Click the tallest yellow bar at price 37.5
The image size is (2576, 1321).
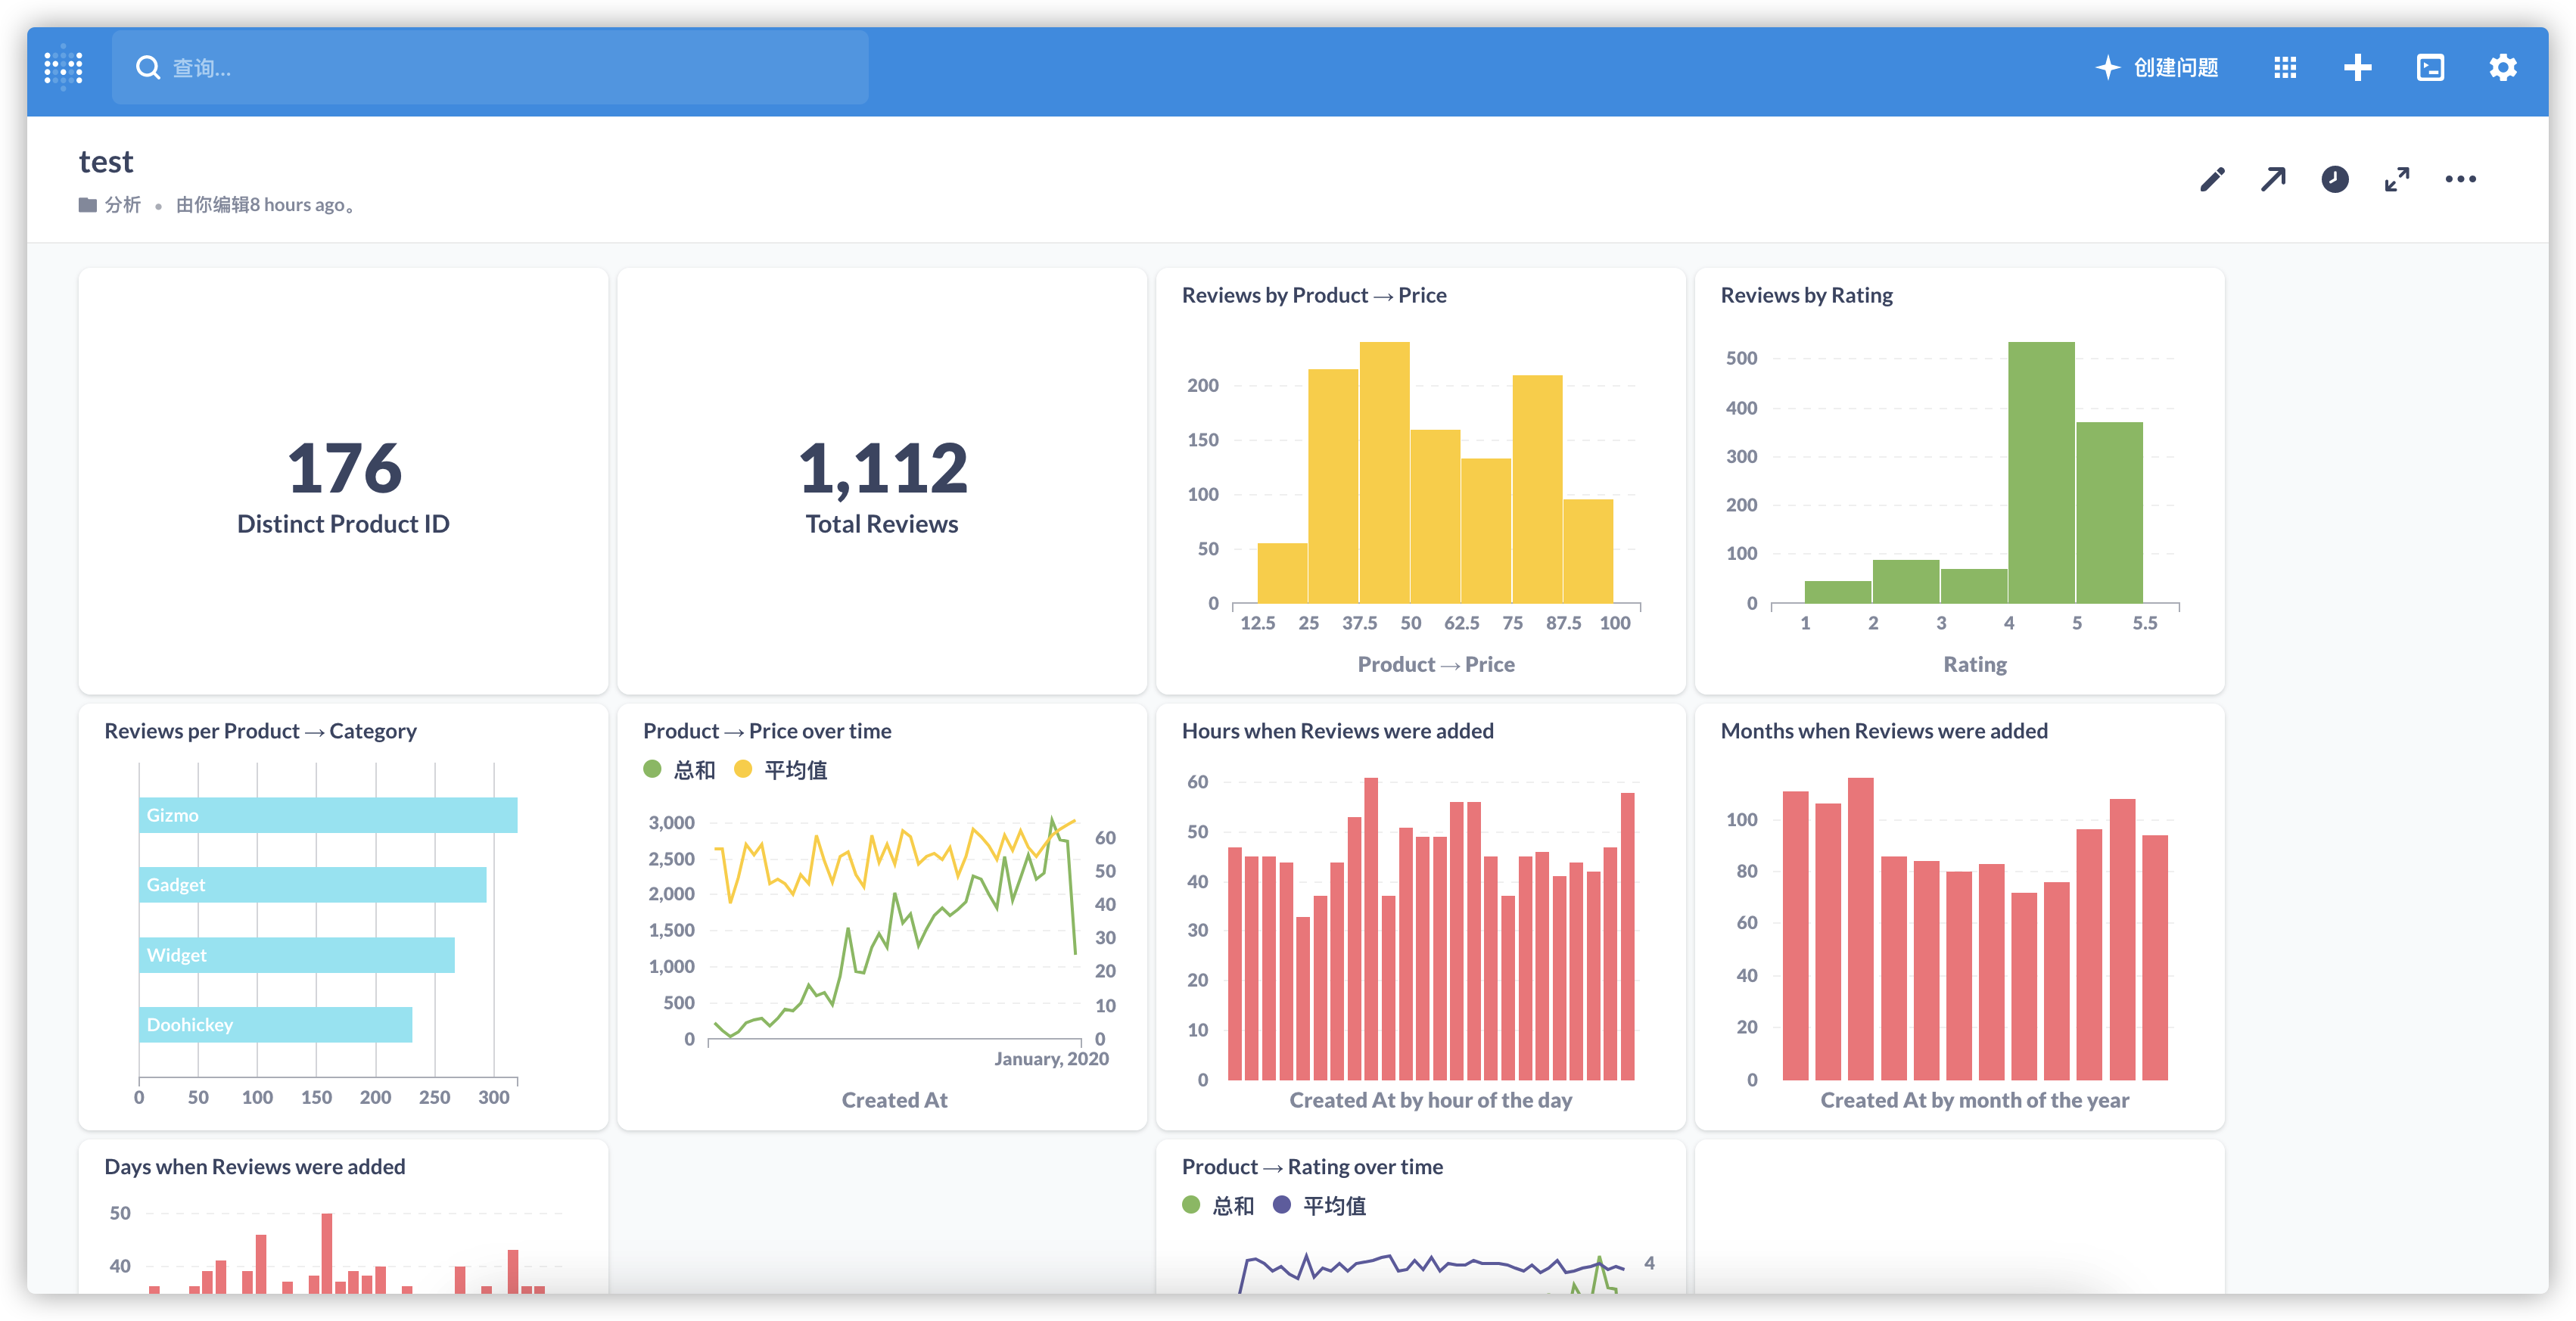pos(1384,472)
